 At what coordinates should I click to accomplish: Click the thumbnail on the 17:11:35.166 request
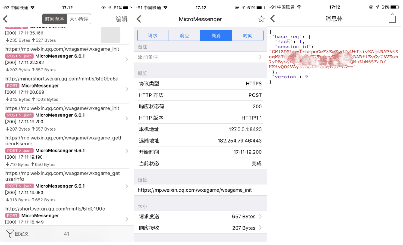pyautogui.click(x=111, y=35)
